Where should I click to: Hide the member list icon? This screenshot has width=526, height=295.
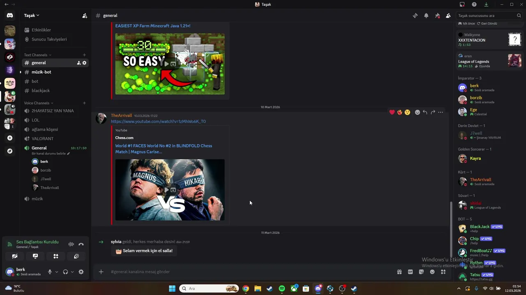tap(448, 16)
